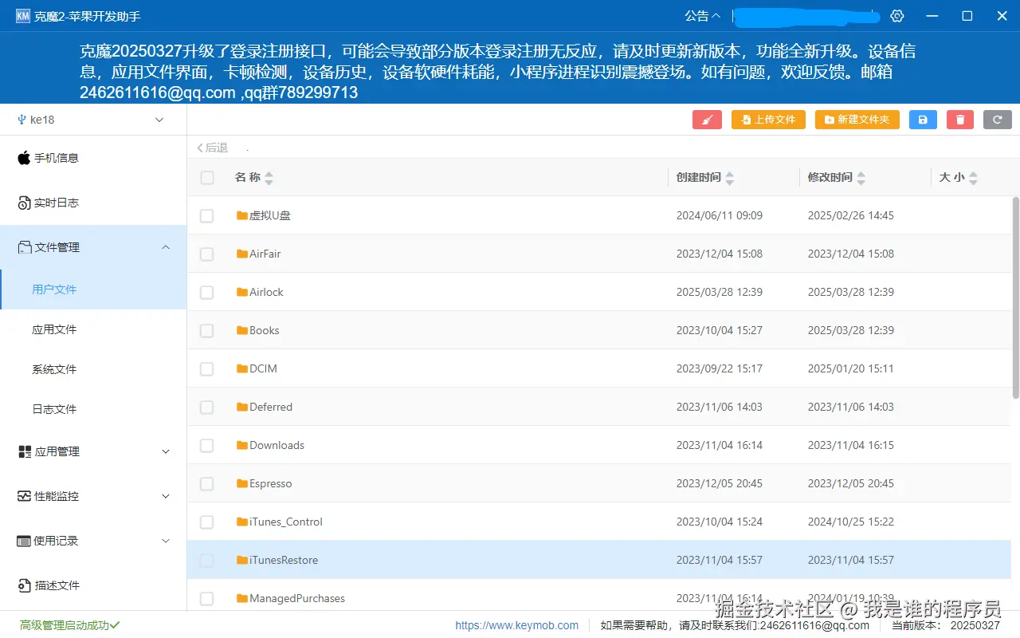Click the 2025/02/26 14:45 modified date
Viewport: 1020px width, 638px height.
[851, 215]
